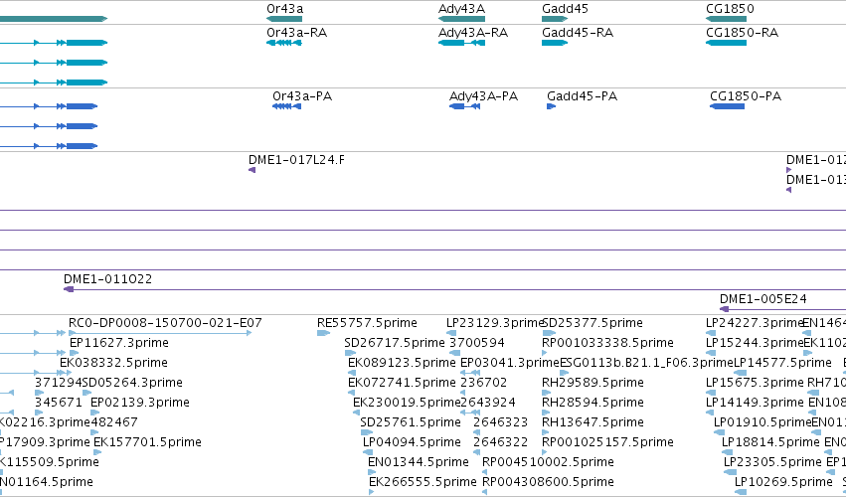
Task: Click the LP24227.3prime EST glyph
Action: point(709,333)
